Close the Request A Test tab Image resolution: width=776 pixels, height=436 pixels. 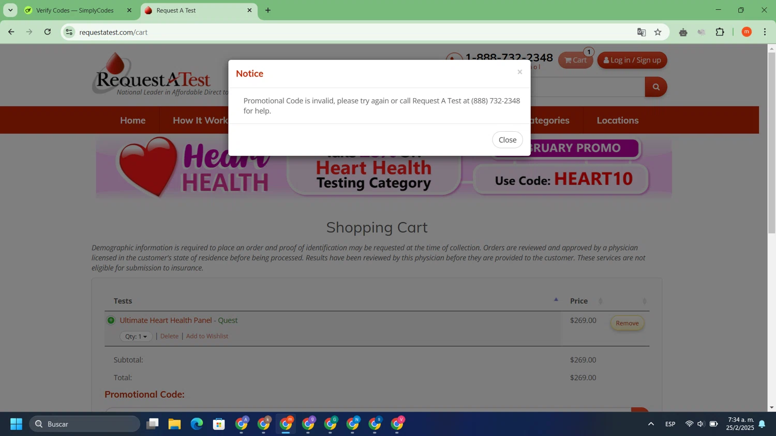tap(249, 10)
